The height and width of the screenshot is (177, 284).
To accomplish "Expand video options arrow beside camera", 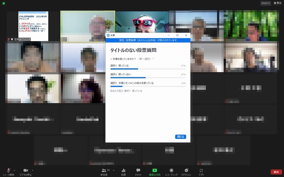I will coord(32,170).
